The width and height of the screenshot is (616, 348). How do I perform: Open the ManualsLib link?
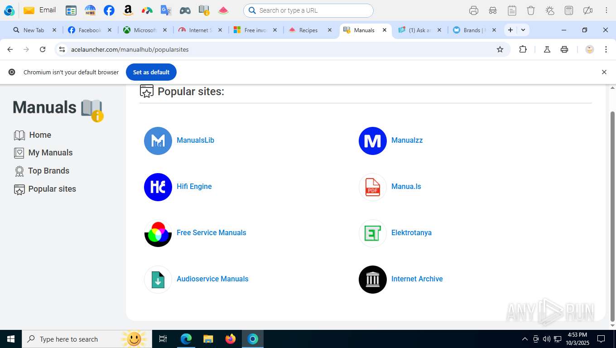pyautogui.click(x=195, y=140)
